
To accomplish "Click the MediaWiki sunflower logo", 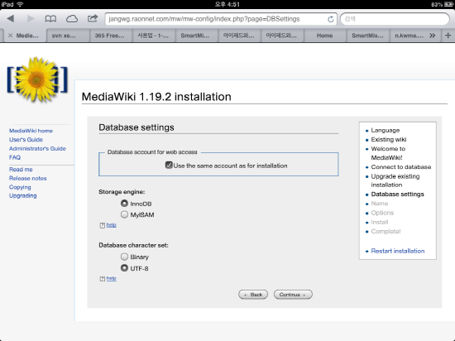I will pos(37,79).
